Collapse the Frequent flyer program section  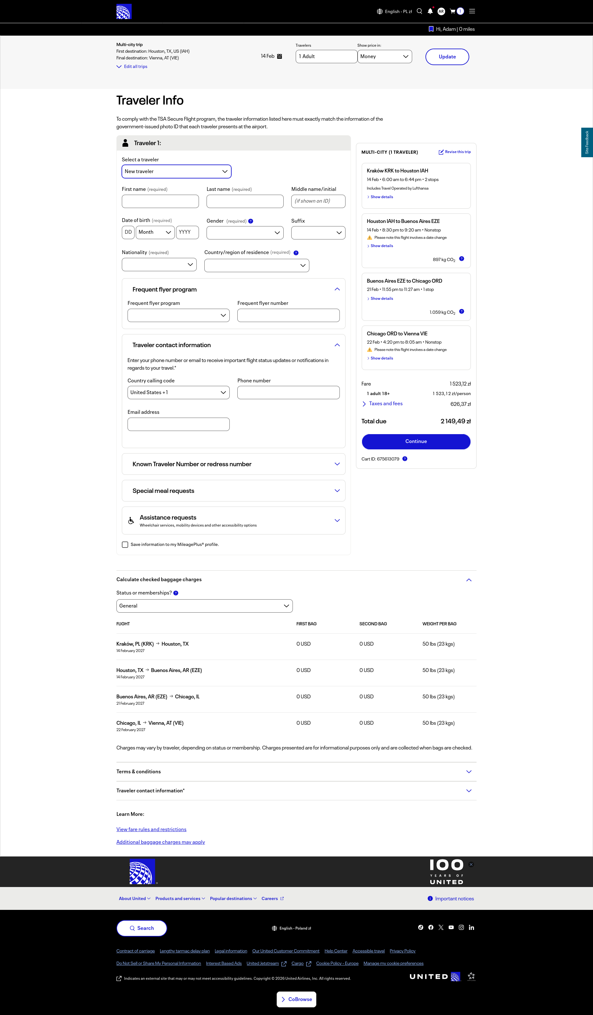point(337,289)
